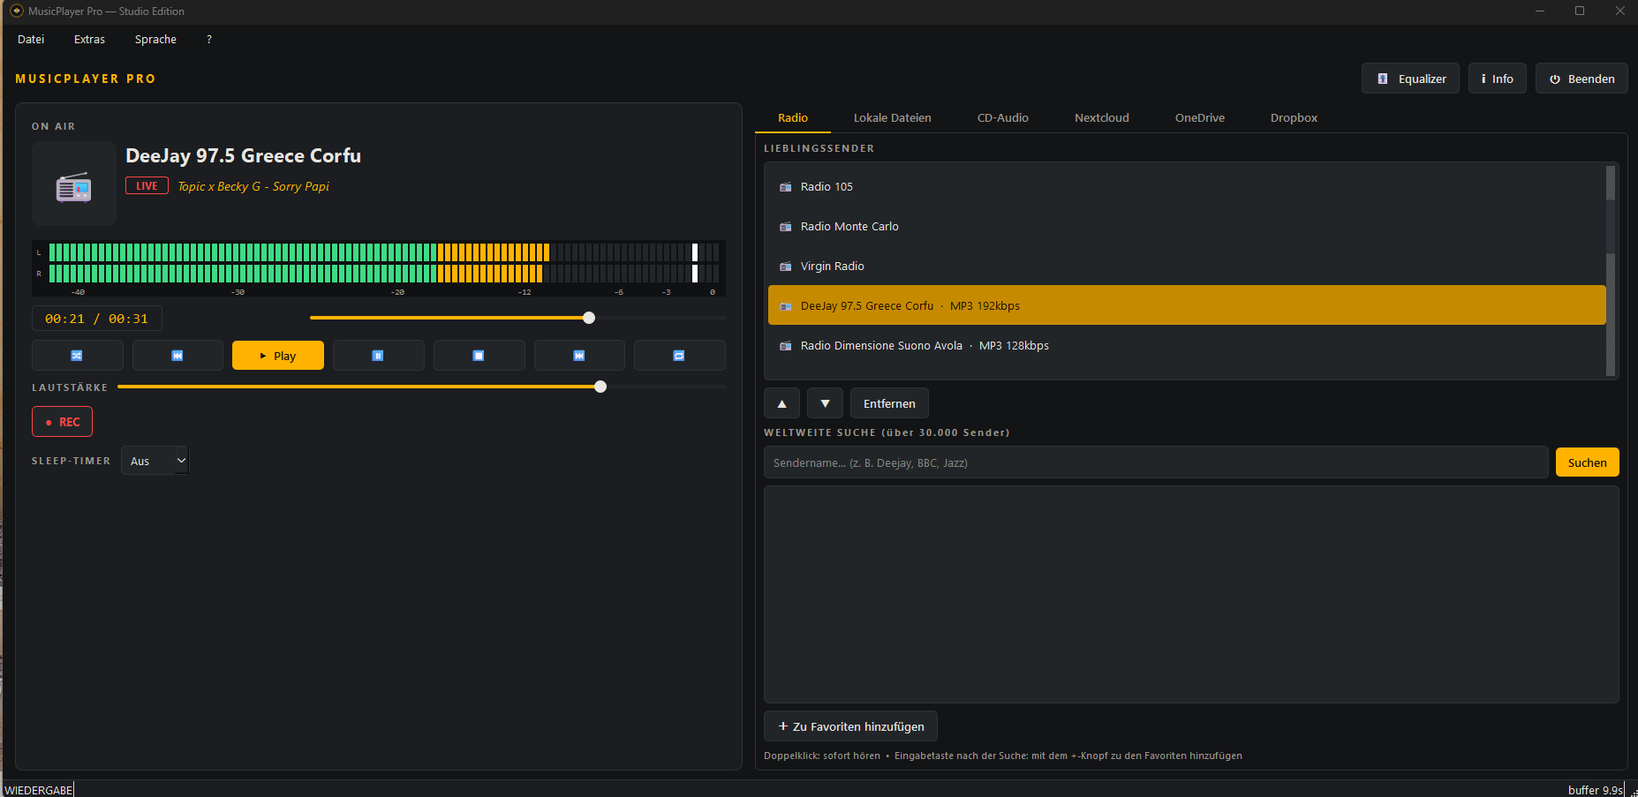This screenshot has width=1638, height=797.
Task: Start playback with Play button
Action: 278,356
